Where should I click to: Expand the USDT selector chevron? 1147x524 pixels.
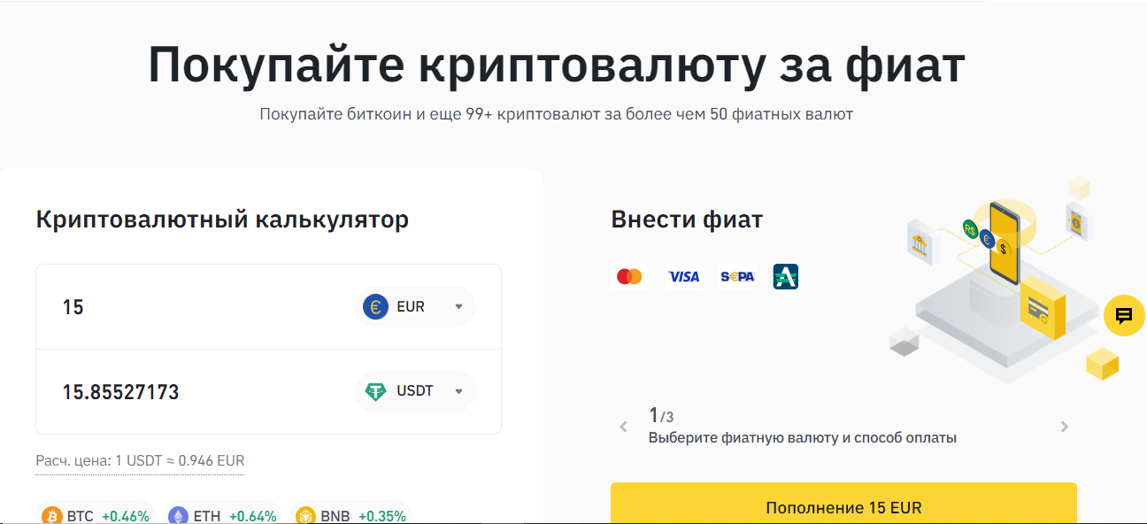459,390
